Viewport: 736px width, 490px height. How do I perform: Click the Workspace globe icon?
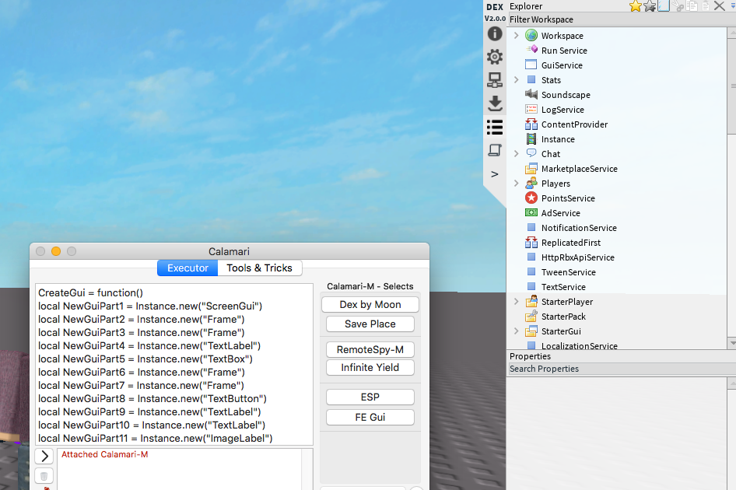point(531,35)
